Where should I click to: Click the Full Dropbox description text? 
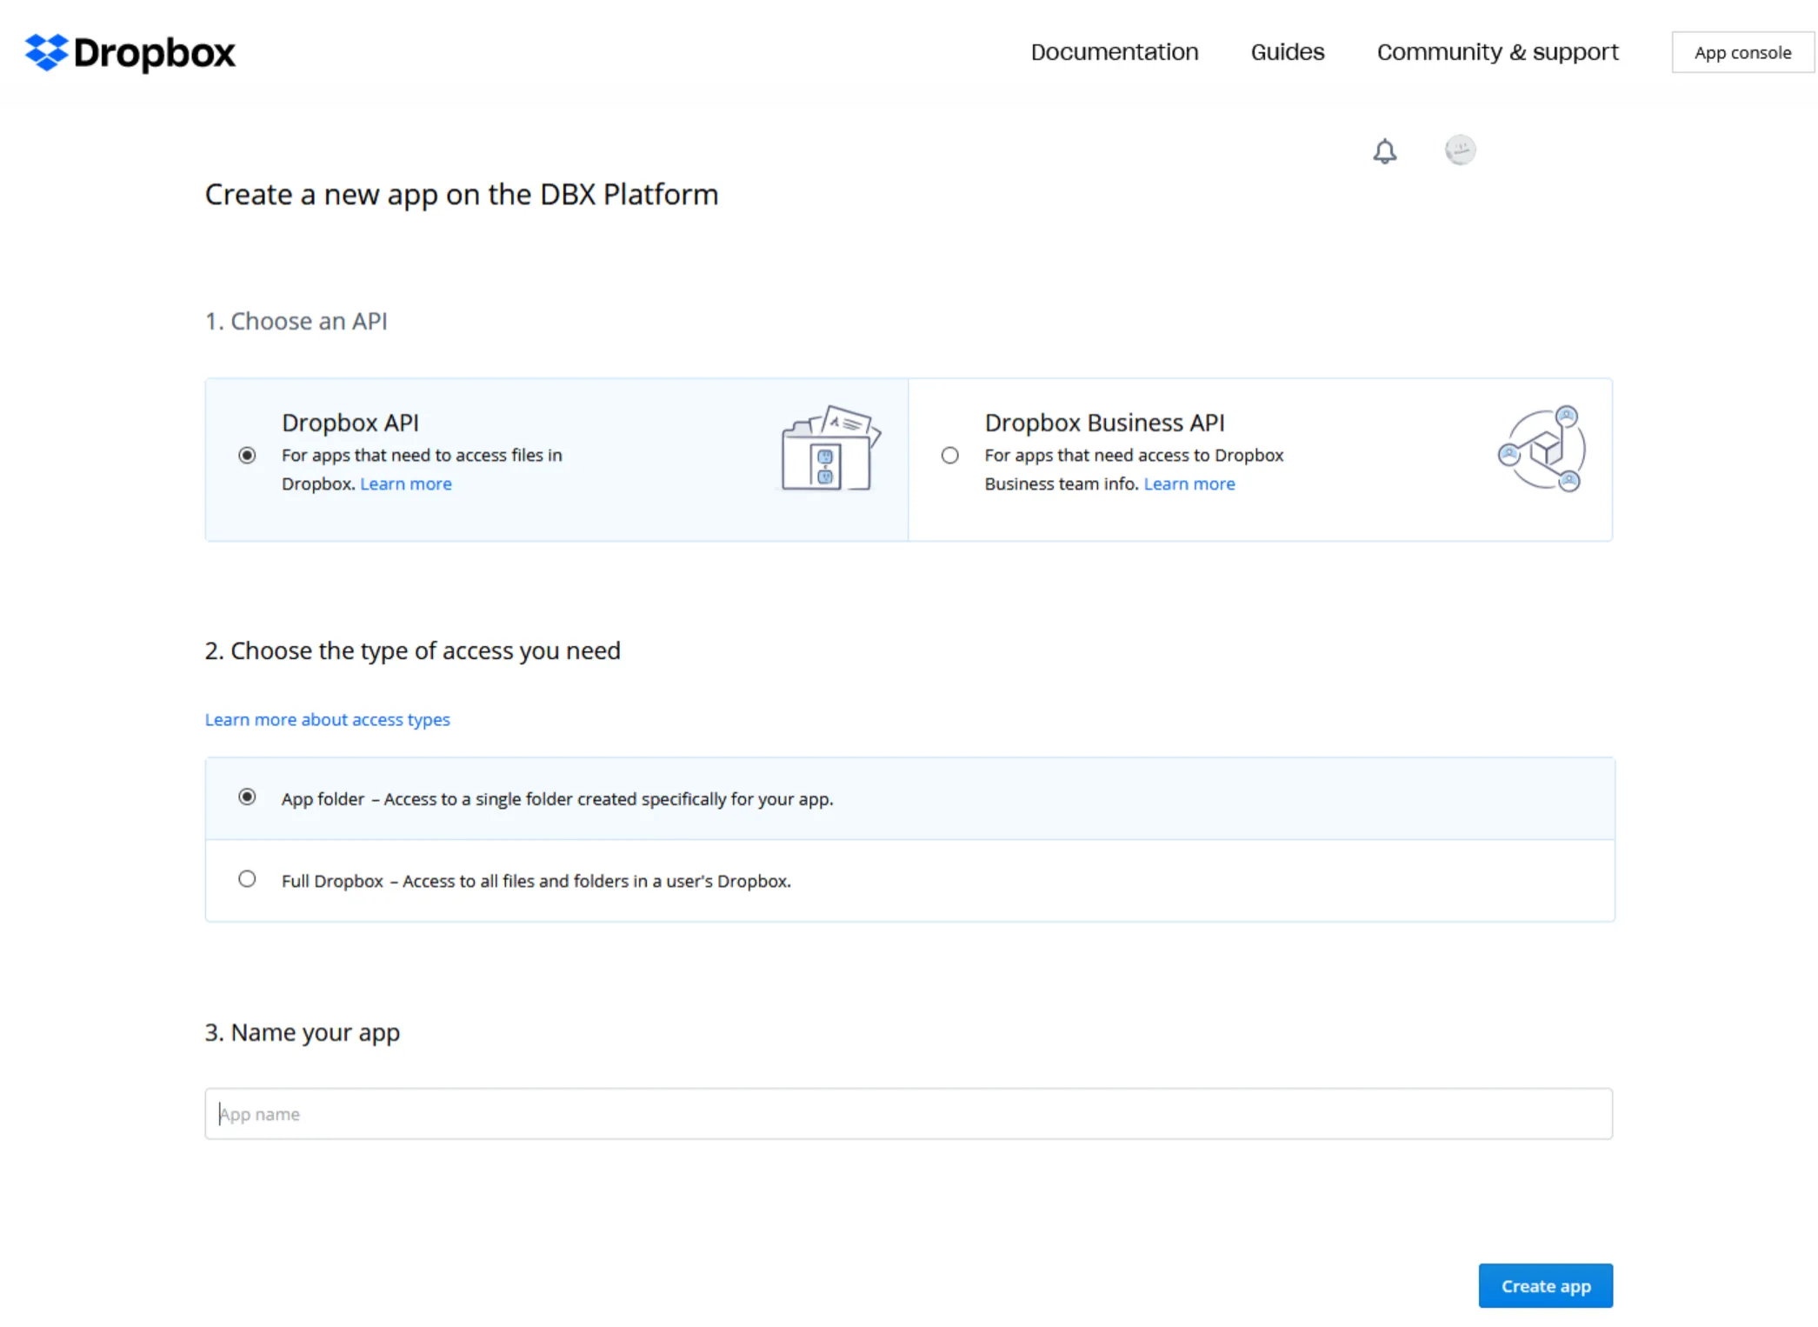pos(536,881)
